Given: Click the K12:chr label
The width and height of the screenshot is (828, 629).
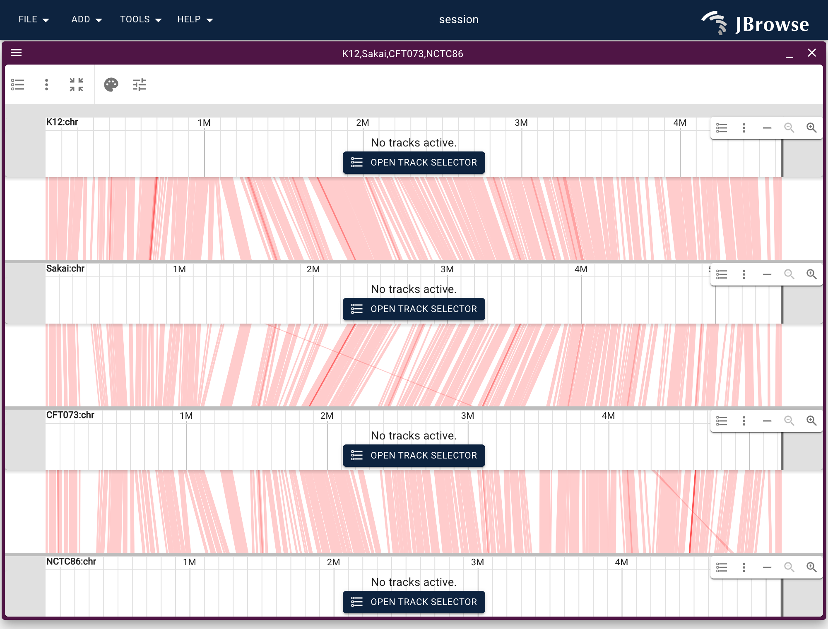Looking at the screenshot, I should (x=62, y=122).
